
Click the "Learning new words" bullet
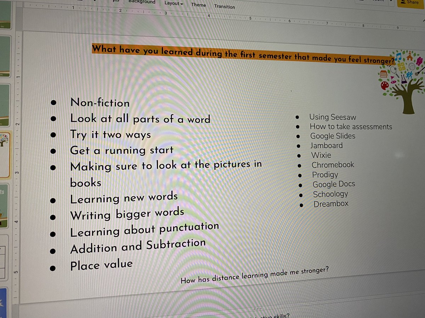click(x=124, y=198)
